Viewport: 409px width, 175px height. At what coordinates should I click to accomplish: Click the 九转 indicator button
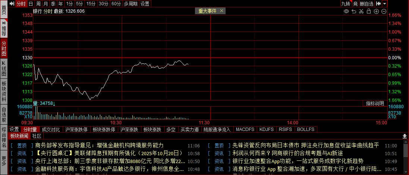point(346,4)
